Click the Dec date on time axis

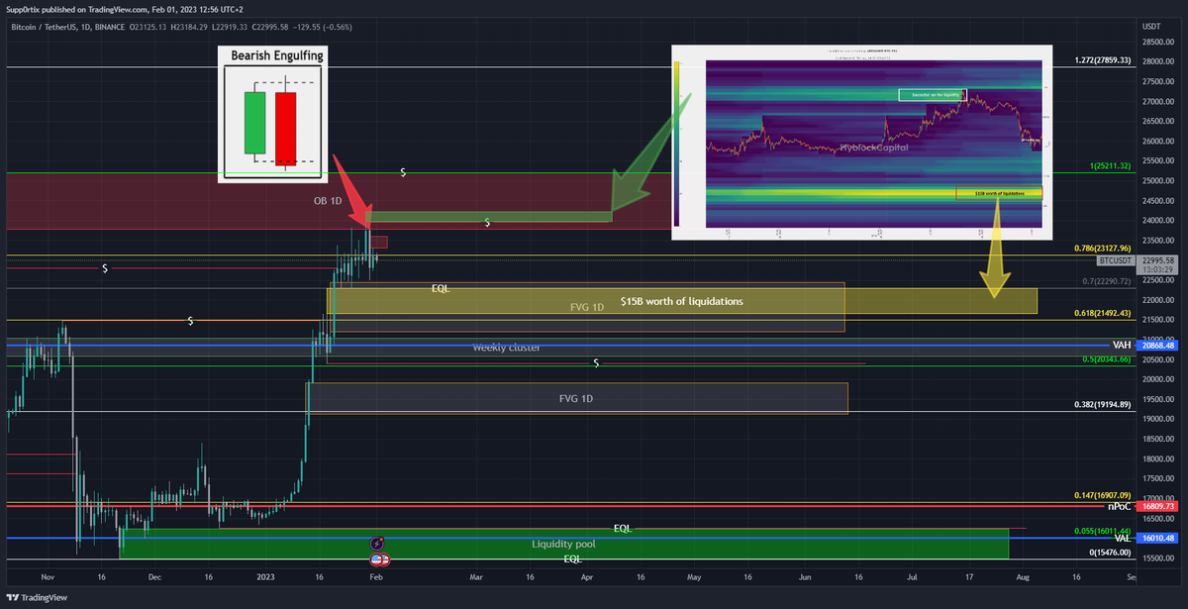[x=154, y=575]
